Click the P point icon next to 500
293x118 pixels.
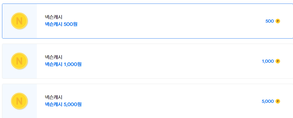[x=278, y=21]
